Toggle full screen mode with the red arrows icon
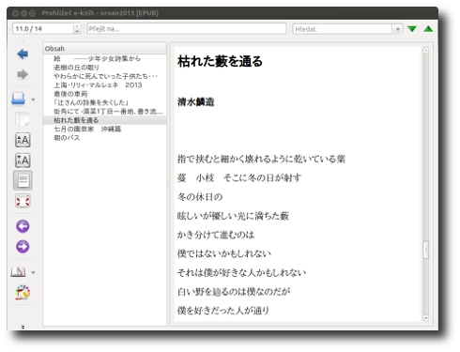This screenshot has width=460, height=352. click(23, 201)
